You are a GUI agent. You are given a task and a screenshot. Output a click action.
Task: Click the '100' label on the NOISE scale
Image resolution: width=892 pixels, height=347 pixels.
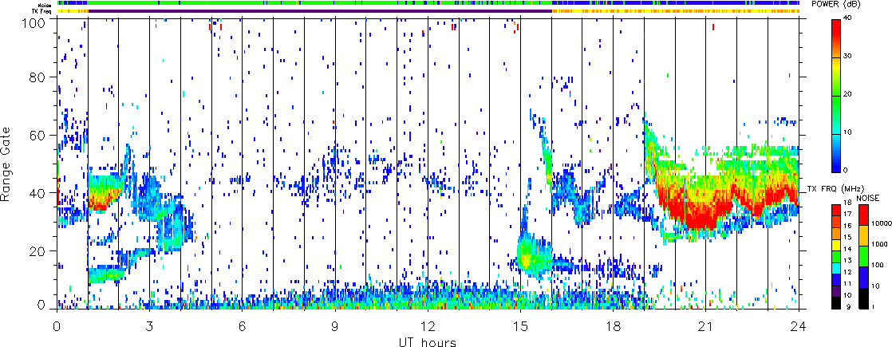pyautogui.click(x=878, y=265)
